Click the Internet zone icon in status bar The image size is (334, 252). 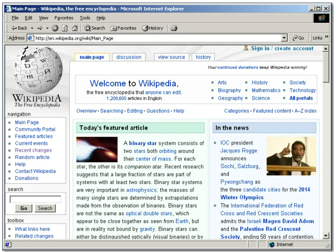click(271, 244)
